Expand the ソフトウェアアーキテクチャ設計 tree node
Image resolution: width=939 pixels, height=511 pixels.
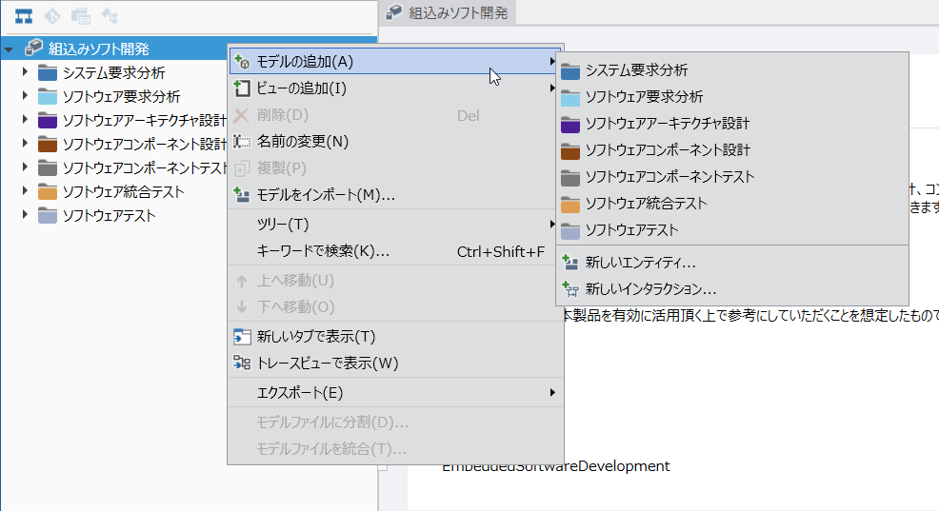[25, 120]
